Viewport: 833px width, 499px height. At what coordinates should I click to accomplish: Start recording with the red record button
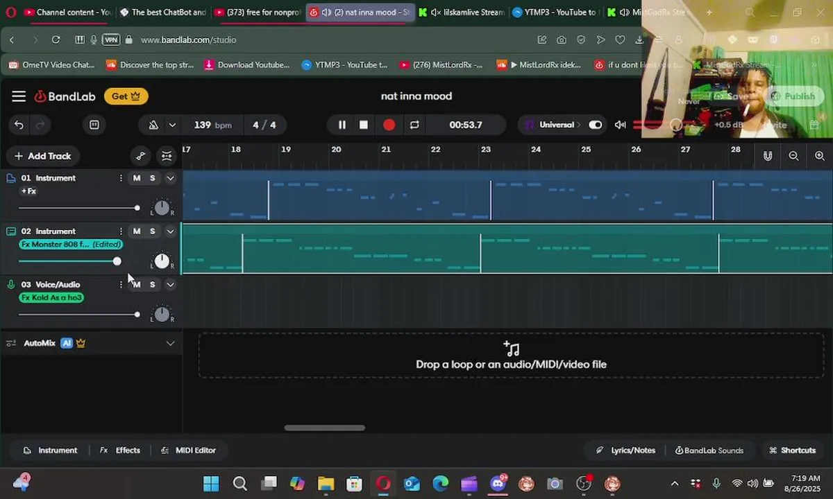389,125
